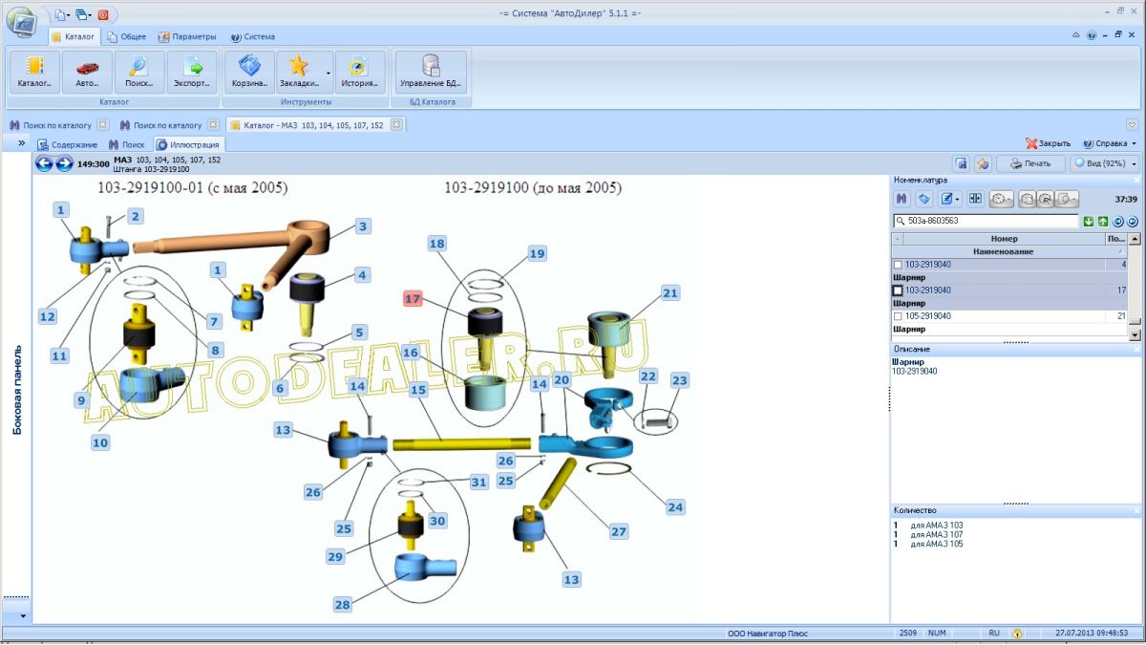Click green down arrow next to search field
Viewport: 1146px width, 645px height.
tap(1089, 221)
